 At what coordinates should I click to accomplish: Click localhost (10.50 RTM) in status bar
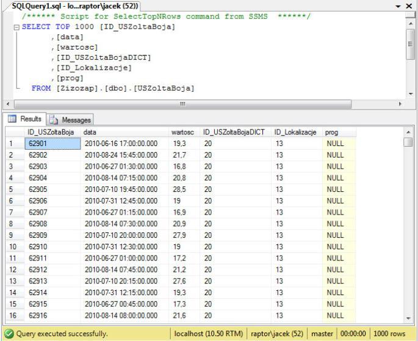pos(209,334)
